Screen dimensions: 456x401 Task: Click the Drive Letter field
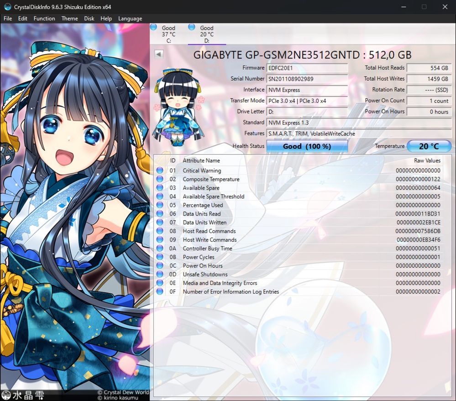point(307,112)
